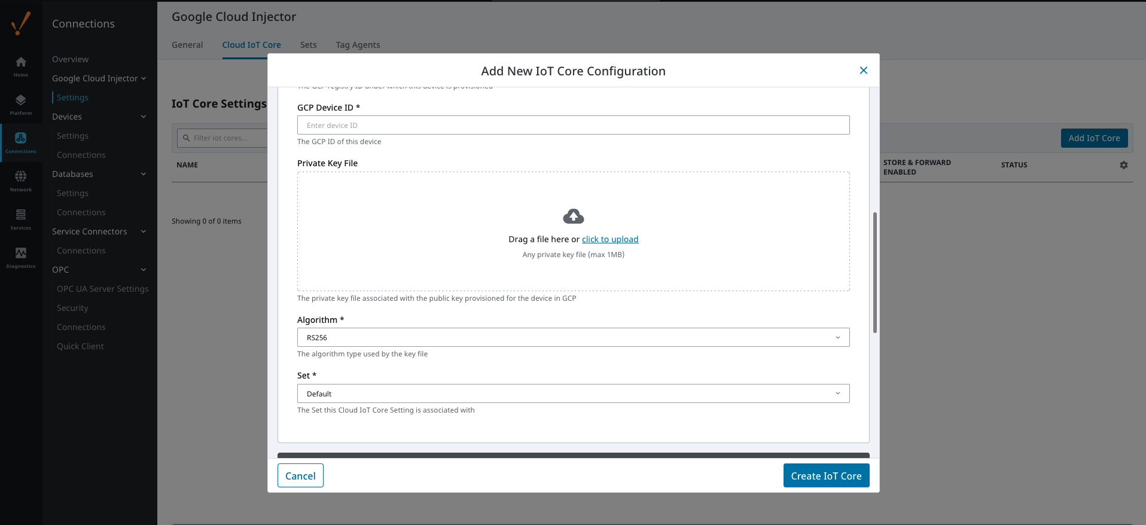Switch to the Tag Agents tab

pyautogui.click(x=358, y=45)
